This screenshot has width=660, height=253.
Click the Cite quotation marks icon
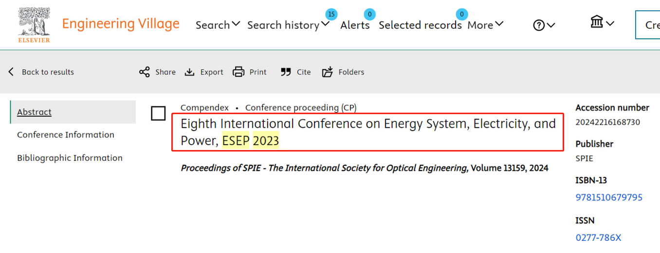pyautogui.click(x=286, y=72)
